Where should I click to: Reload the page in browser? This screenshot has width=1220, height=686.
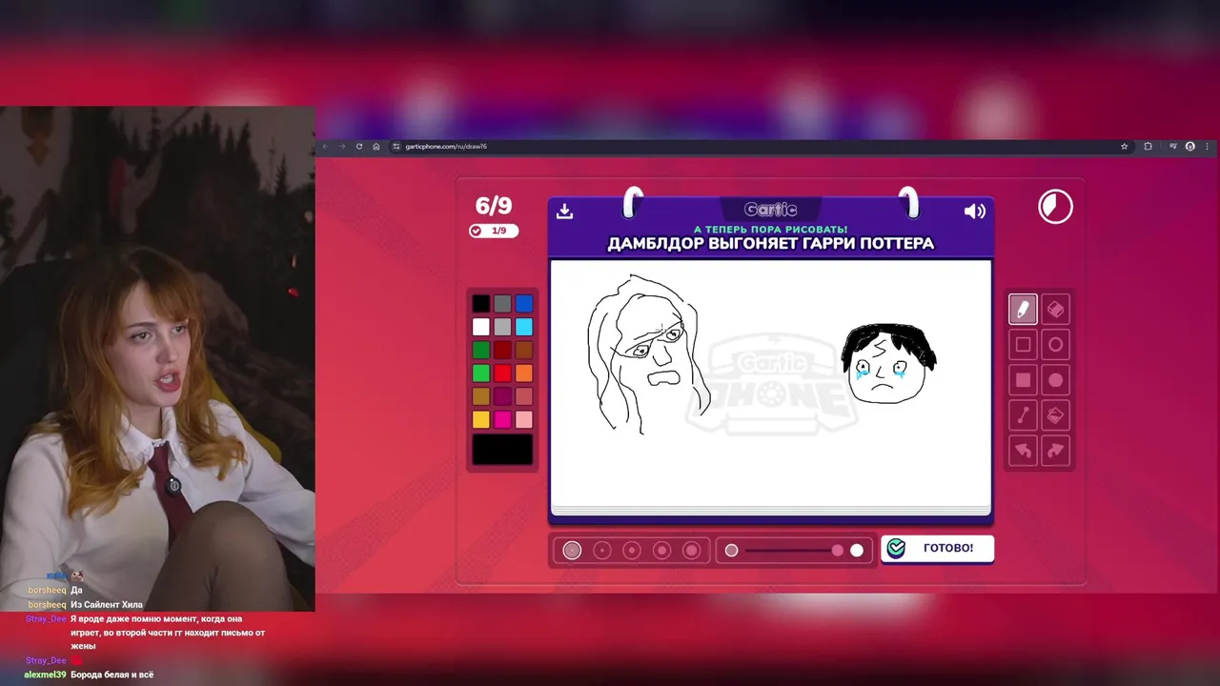pos(359,147)
